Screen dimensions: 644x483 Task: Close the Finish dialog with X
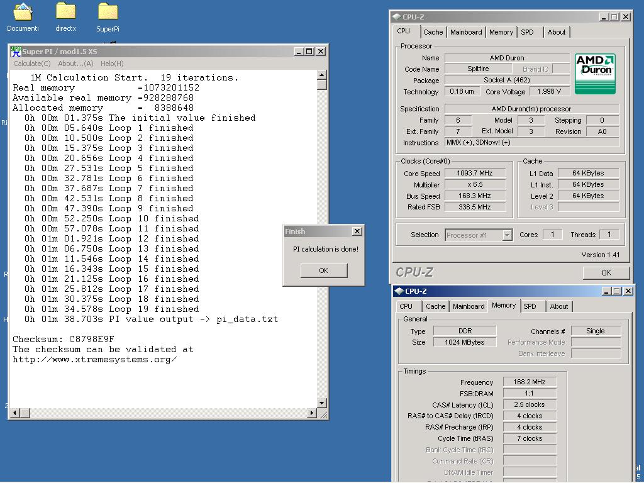click(x=357, y=231)
